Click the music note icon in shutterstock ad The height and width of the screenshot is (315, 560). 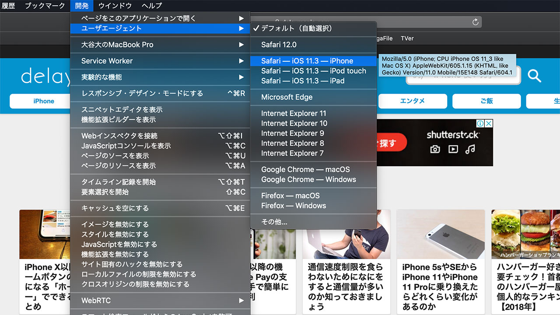tap(470, 150)
